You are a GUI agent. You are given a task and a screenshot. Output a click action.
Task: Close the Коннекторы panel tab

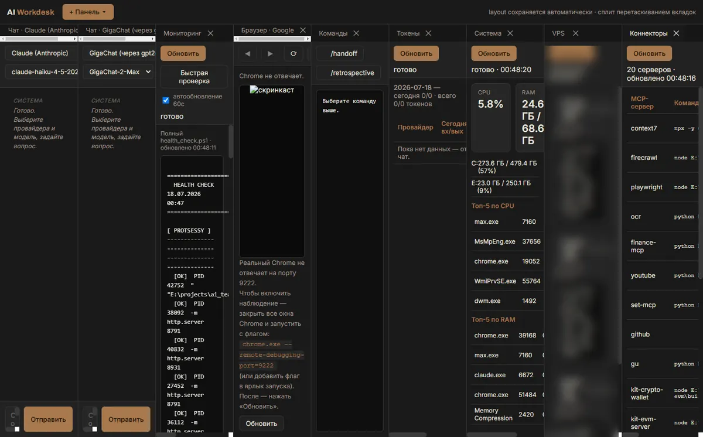click(x=676, y=33)
